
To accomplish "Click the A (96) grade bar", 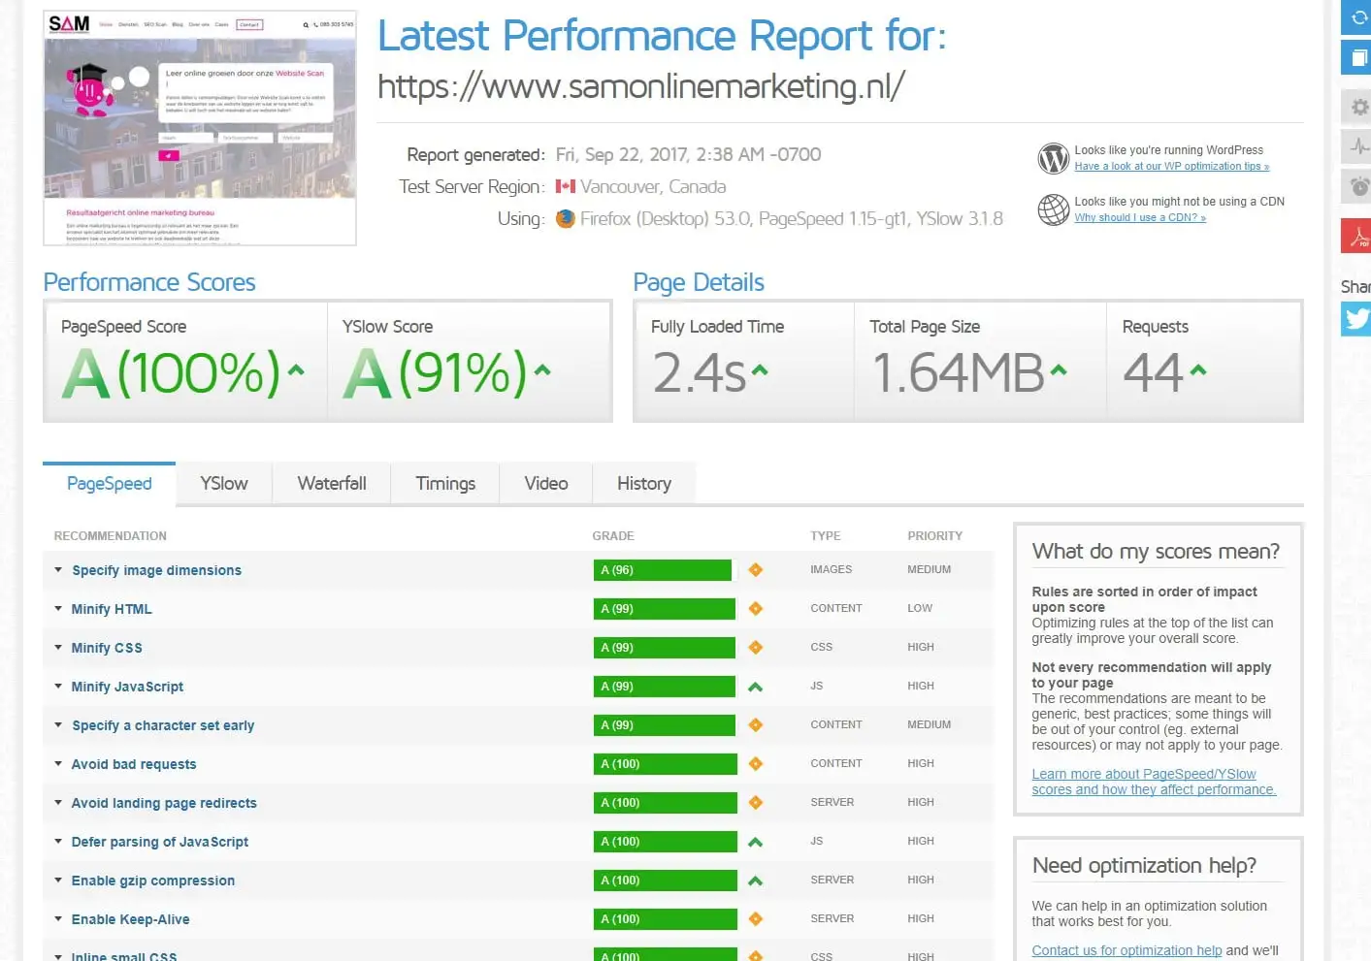I will (x=663, y=570).
